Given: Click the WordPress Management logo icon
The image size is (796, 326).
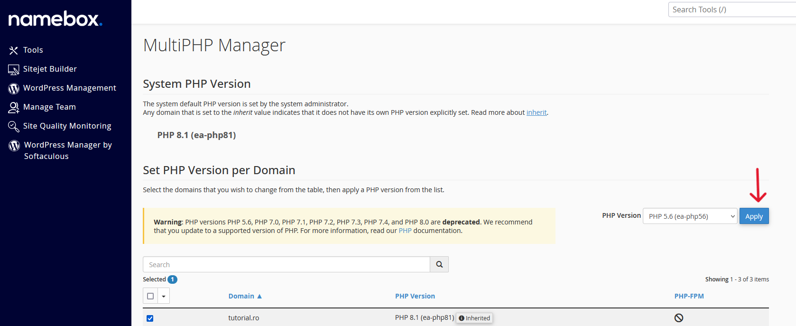Looking at the screenshot, I should point(14,89).
